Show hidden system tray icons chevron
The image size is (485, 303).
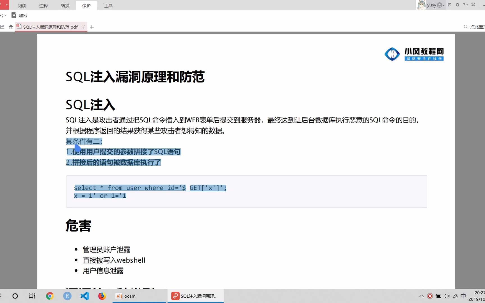422,296
